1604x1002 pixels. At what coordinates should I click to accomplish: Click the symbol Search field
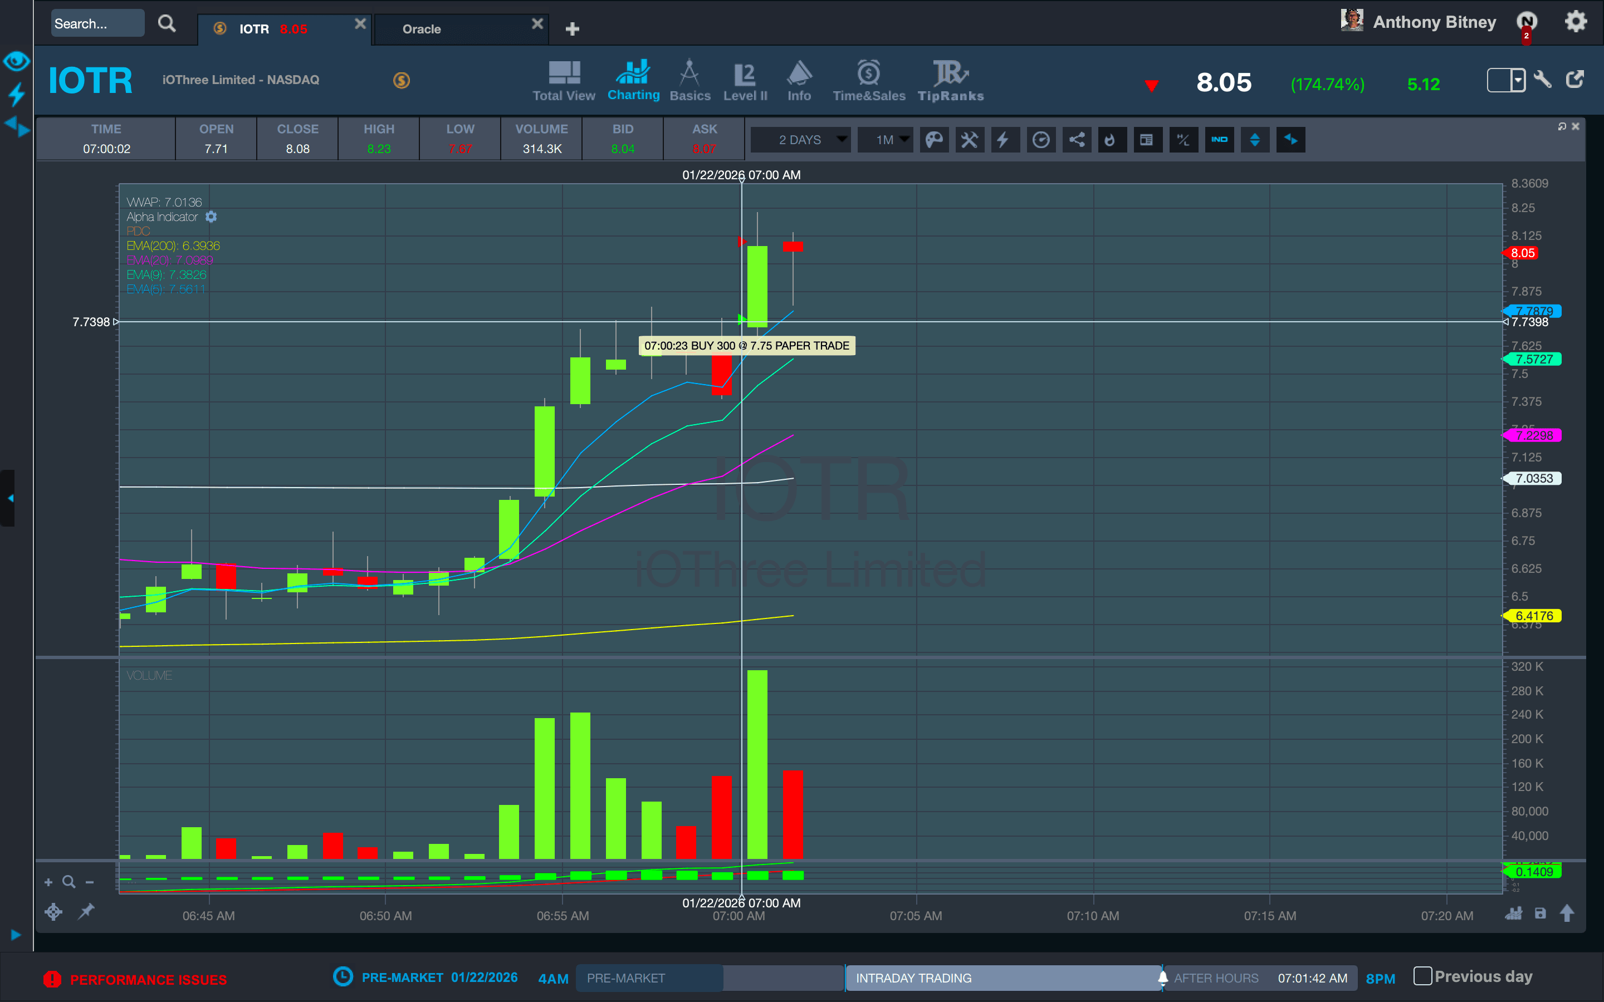click(96, 24)
